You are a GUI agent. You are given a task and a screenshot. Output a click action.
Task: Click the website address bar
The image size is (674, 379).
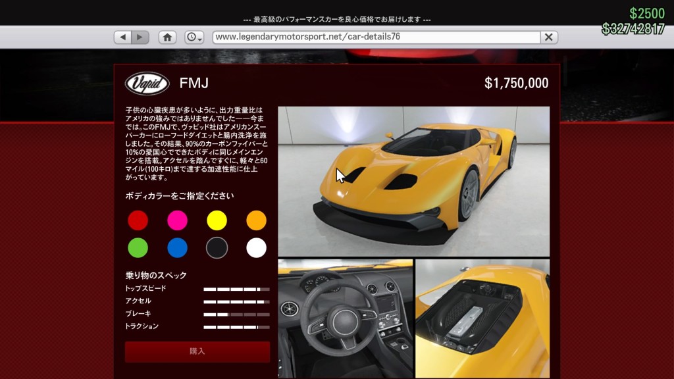[375, 37]
